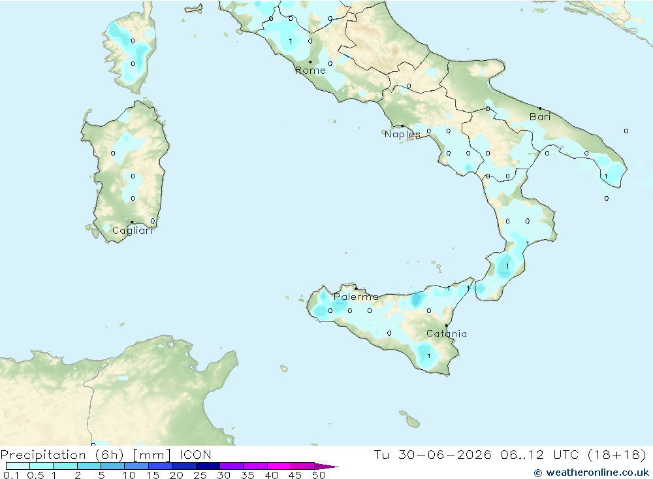The height and width of the screenshot is (479, 653).
Task: Click the Cagliari city marker dot
Action: pos(132,222)
